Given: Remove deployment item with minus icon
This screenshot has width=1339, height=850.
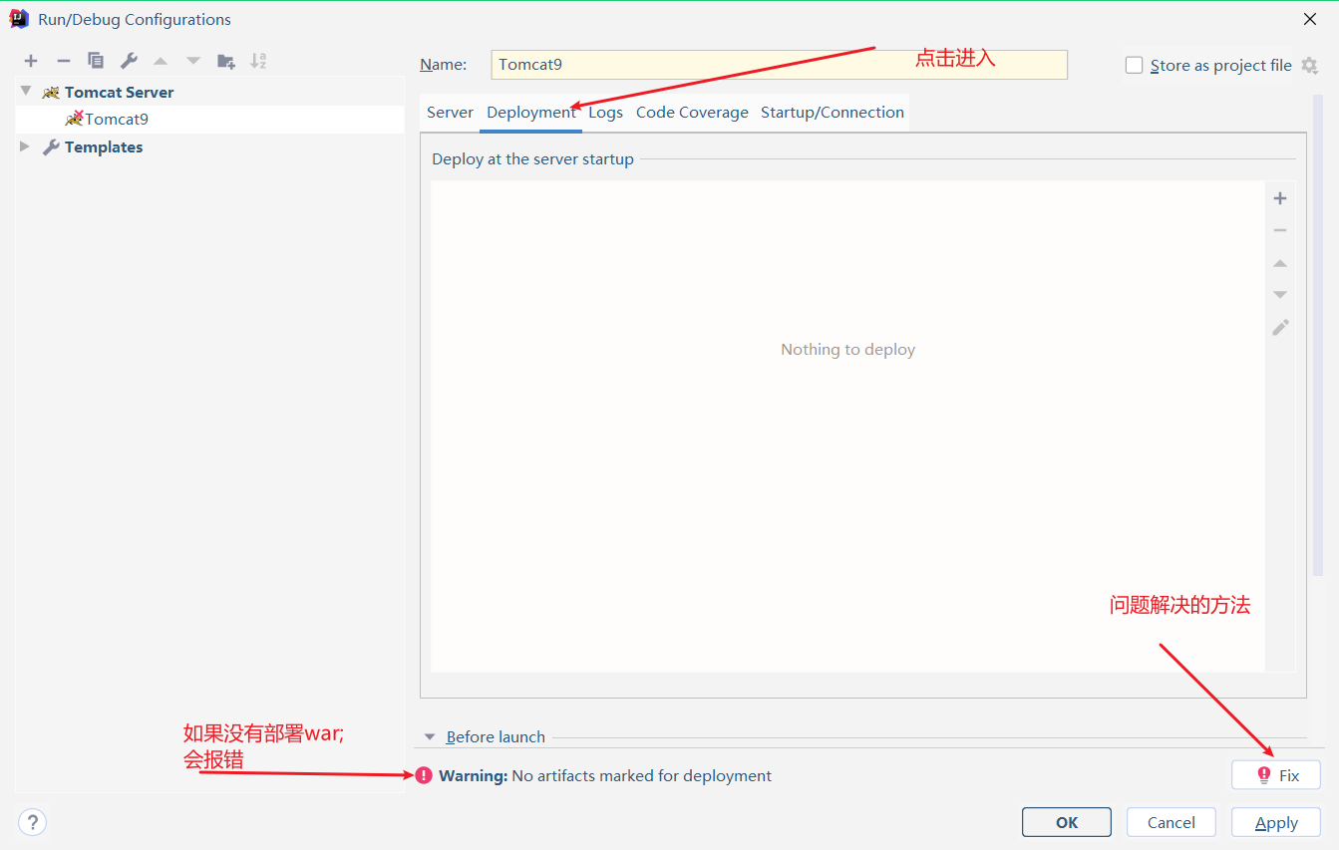Looking at the screenshot, I should tap(1280, 230).
